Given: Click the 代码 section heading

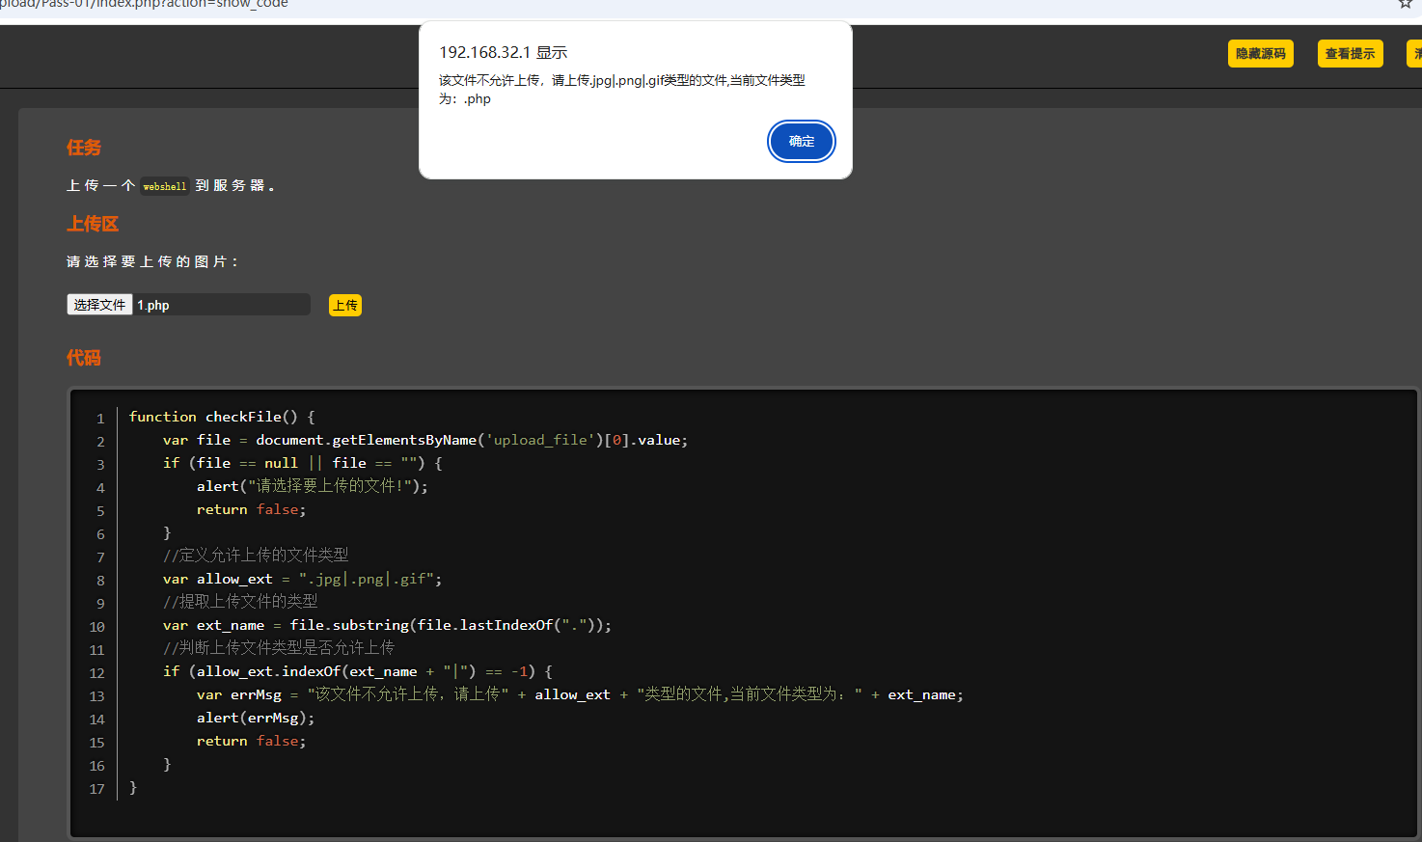Looking at the screenshot, I should (x=84, y=358).
